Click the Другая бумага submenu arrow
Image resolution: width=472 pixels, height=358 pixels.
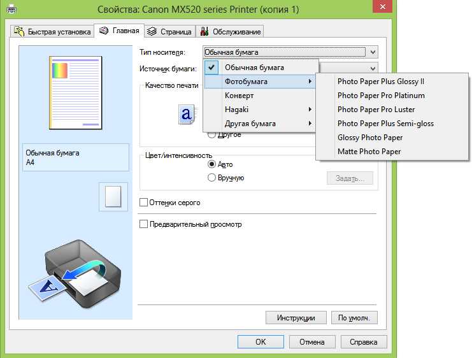point(310,124)
